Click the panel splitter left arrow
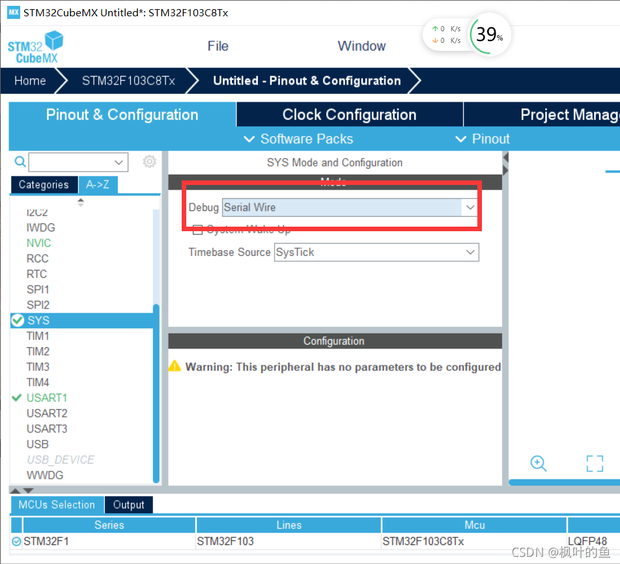The image size is (620, 564). tap(506, 158)
